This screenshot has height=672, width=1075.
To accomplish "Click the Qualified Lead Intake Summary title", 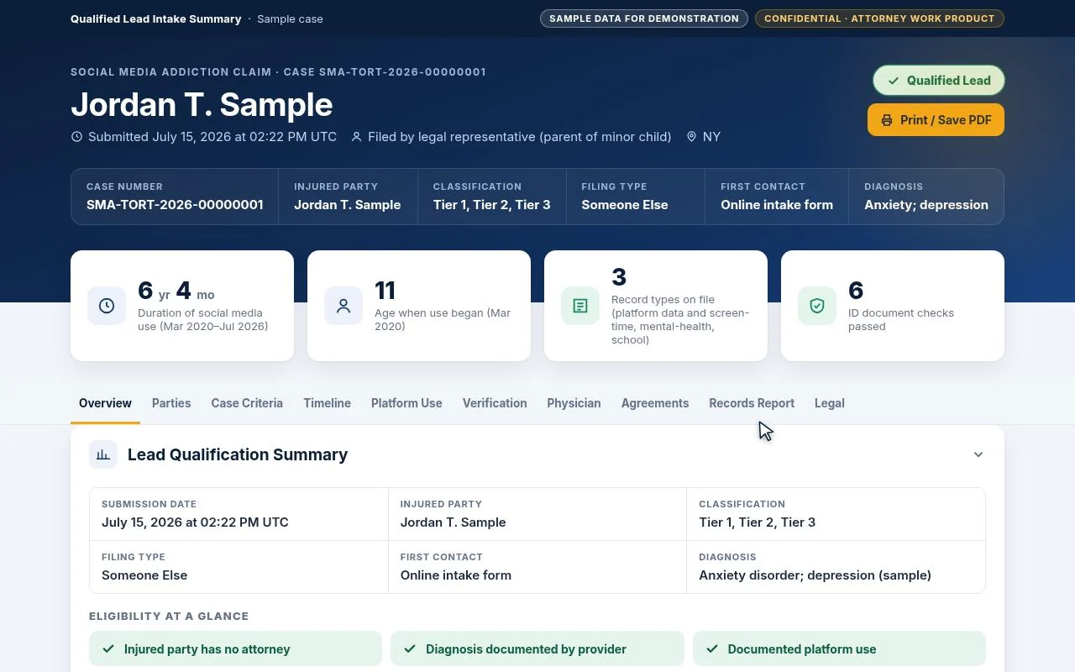I will point(155,18).
